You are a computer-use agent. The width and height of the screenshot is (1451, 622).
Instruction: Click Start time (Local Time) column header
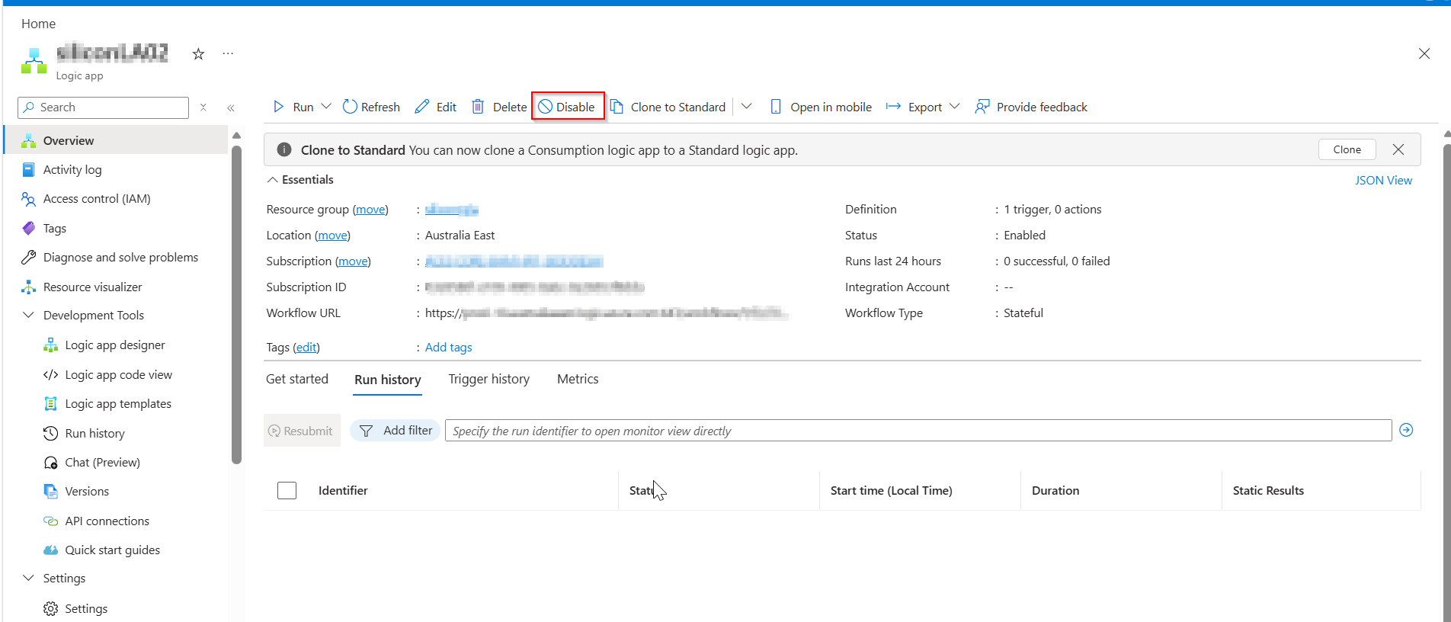(891, 490)
